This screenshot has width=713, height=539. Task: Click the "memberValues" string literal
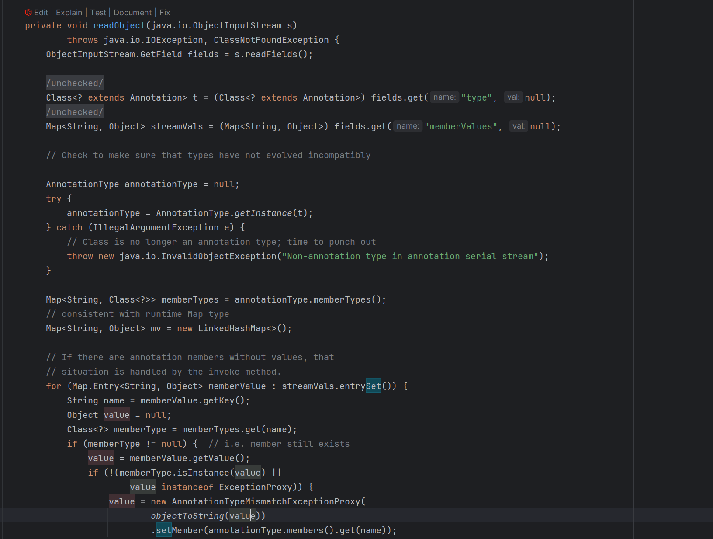point(461,126)
